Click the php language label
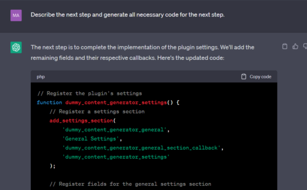 pyautogui.click(x=41, y=77)
